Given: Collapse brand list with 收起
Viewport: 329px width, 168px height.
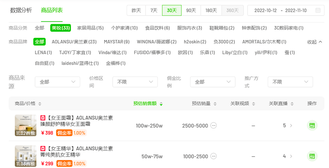Looking at the screenshot, I should tap(315, 42).
